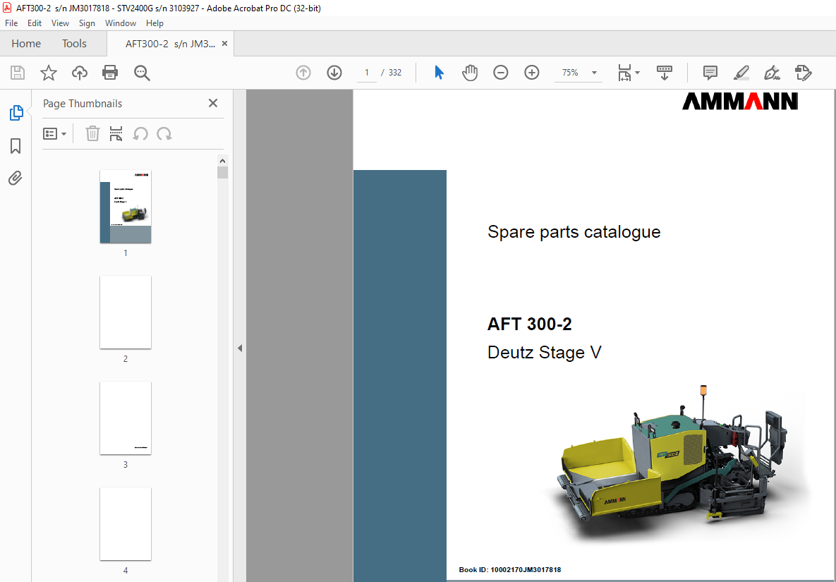The image size is (836, 582).
Task: Activate the Hand pan tool
Action: point(470,73)
